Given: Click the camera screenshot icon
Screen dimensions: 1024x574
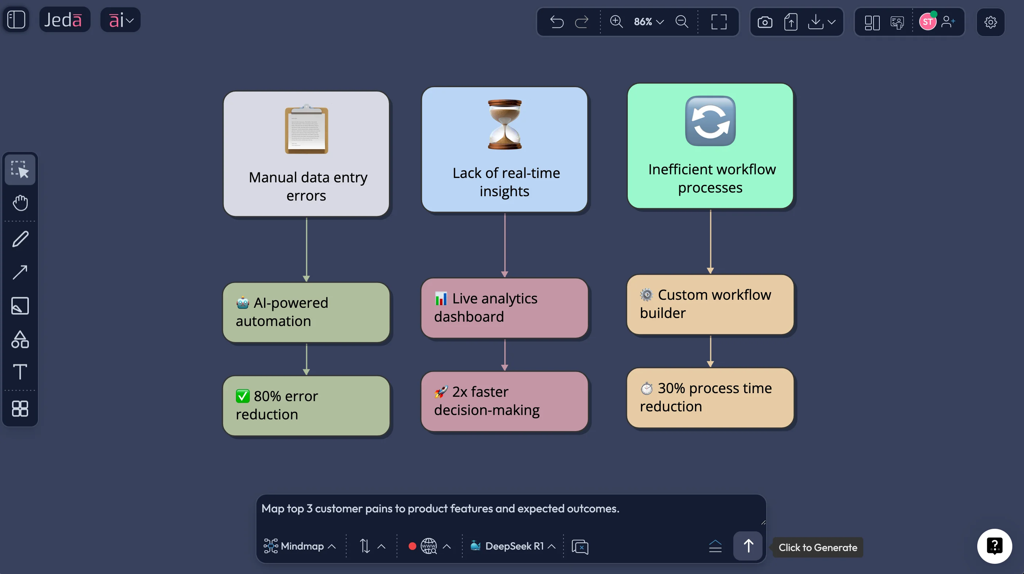Looking at the screenshot, I should (765, 22).
